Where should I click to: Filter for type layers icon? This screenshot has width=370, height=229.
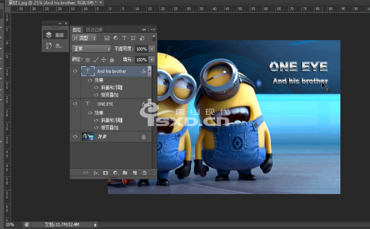(124, 38)
